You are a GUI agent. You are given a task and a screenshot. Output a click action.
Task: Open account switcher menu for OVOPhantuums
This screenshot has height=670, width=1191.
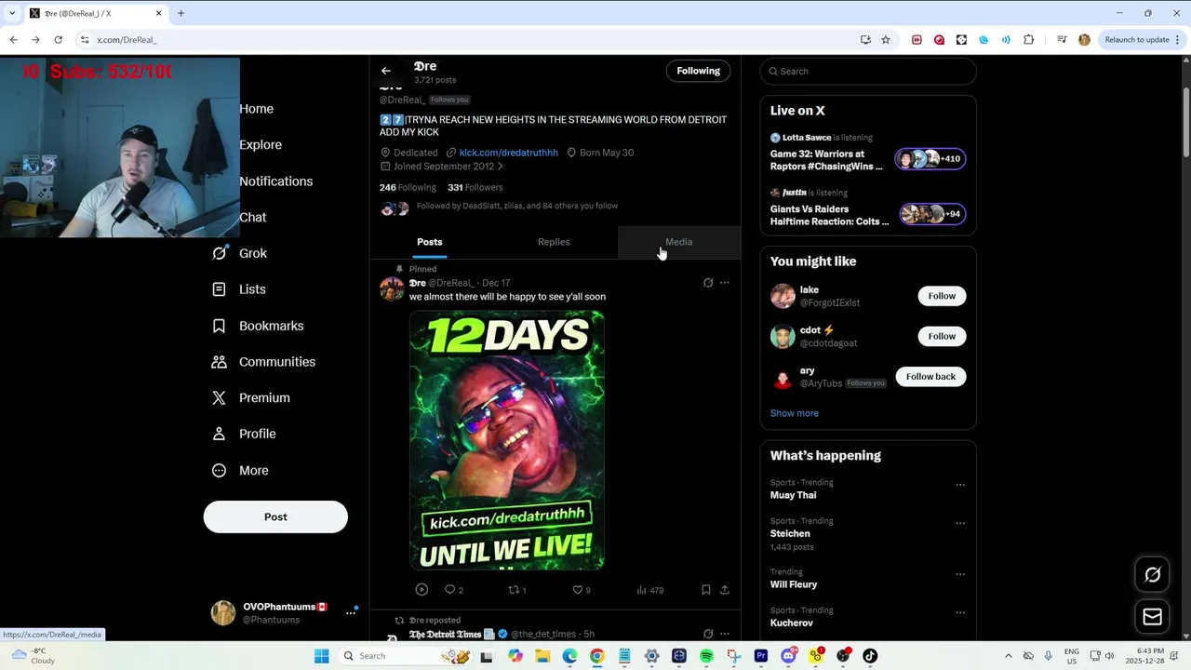(x=351, y=612)
